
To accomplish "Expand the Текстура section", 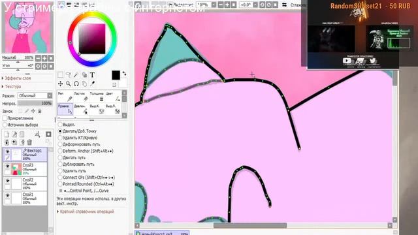I will pos(11,86).
